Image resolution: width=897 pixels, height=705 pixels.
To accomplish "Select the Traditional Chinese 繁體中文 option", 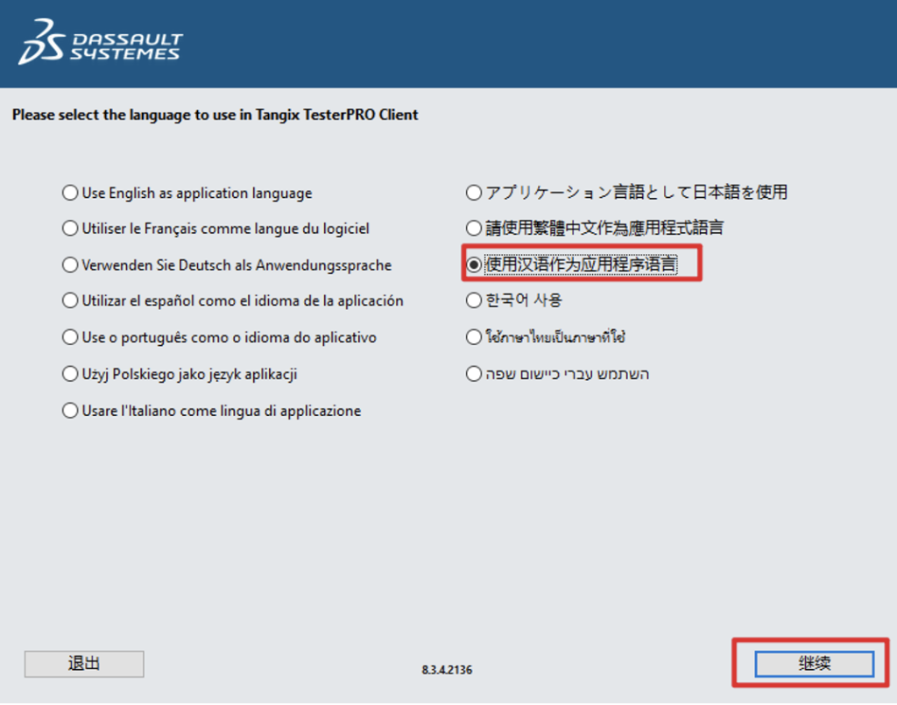I will point(474,229).
